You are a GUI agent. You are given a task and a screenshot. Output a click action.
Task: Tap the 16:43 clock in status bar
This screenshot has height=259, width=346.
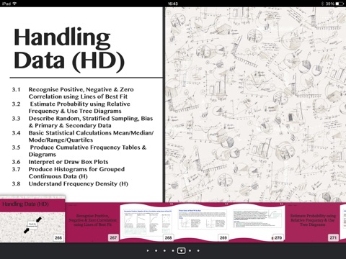pos(173,4)
